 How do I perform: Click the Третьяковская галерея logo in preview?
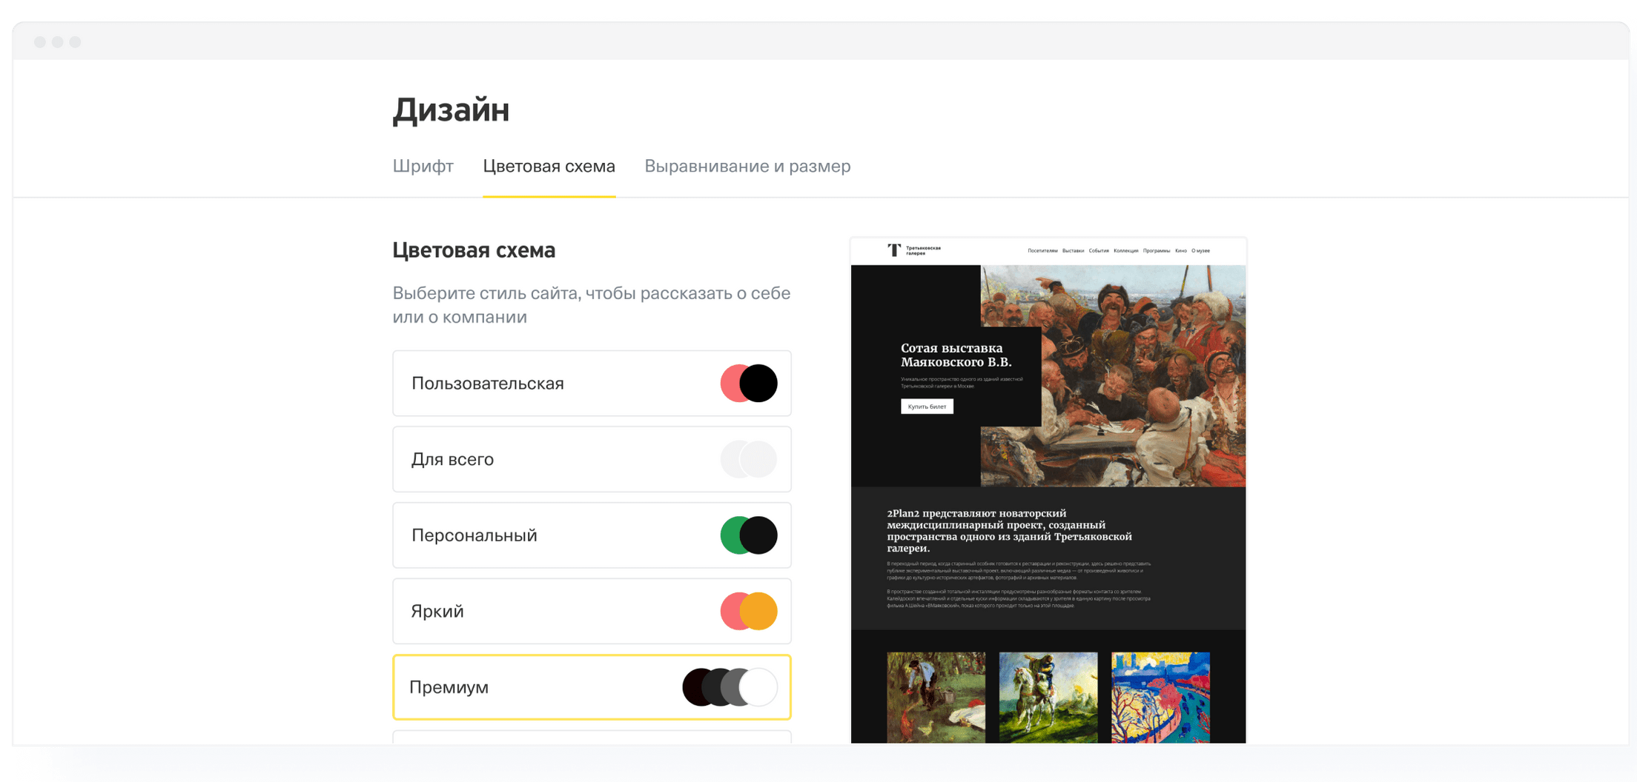[914, 250]
